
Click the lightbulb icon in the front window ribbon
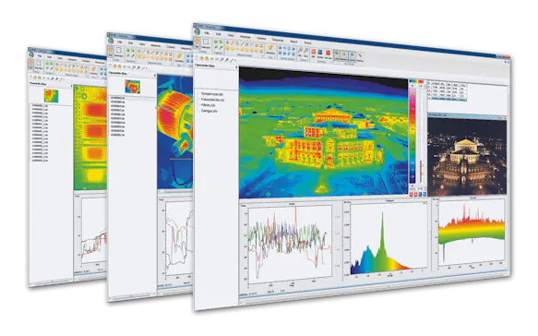(x=270, y=47)
